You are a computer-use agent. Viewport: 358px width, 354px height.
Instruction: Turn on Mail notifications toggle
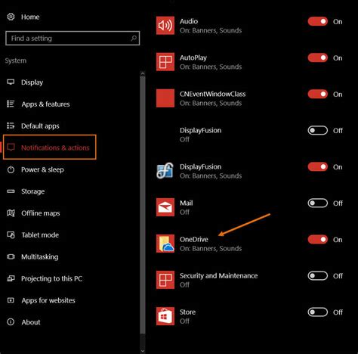click(x=318, y=203)
